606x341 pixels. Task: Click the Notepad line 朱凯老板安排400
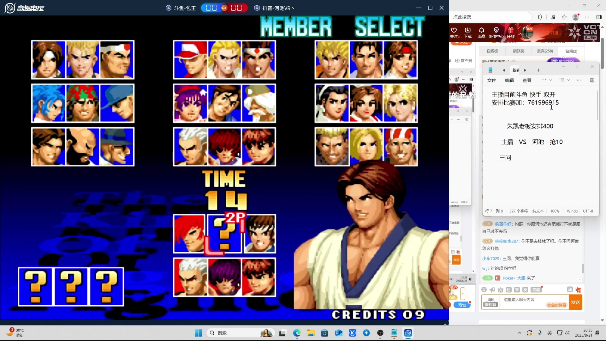tap(530, 126)
